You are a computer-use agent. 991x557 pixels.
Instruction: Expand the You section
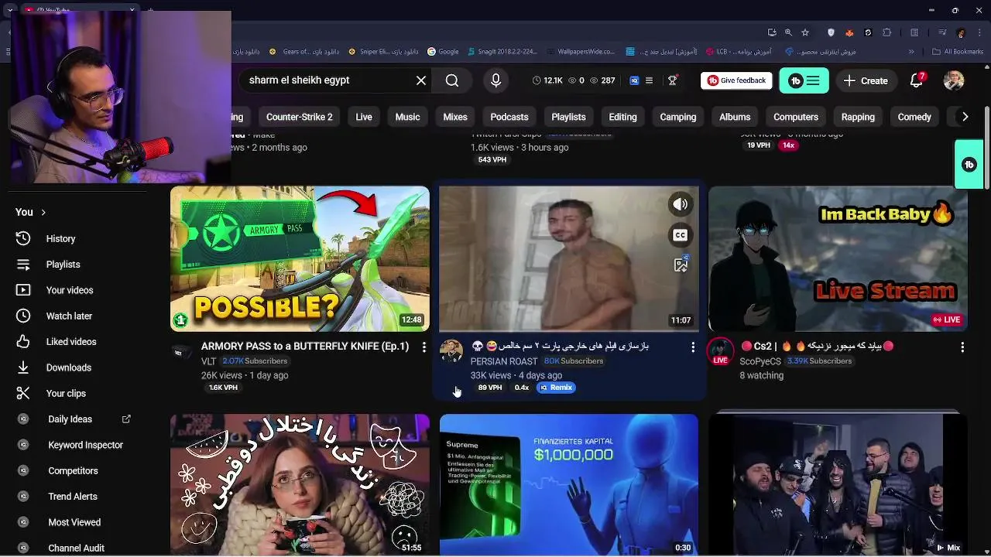pyautogui.click(x=31, y=212)
